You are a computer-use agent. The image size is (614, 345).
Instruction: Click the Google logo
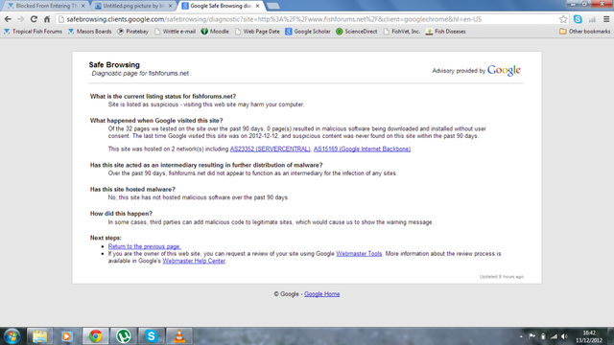tap(504, 70)
